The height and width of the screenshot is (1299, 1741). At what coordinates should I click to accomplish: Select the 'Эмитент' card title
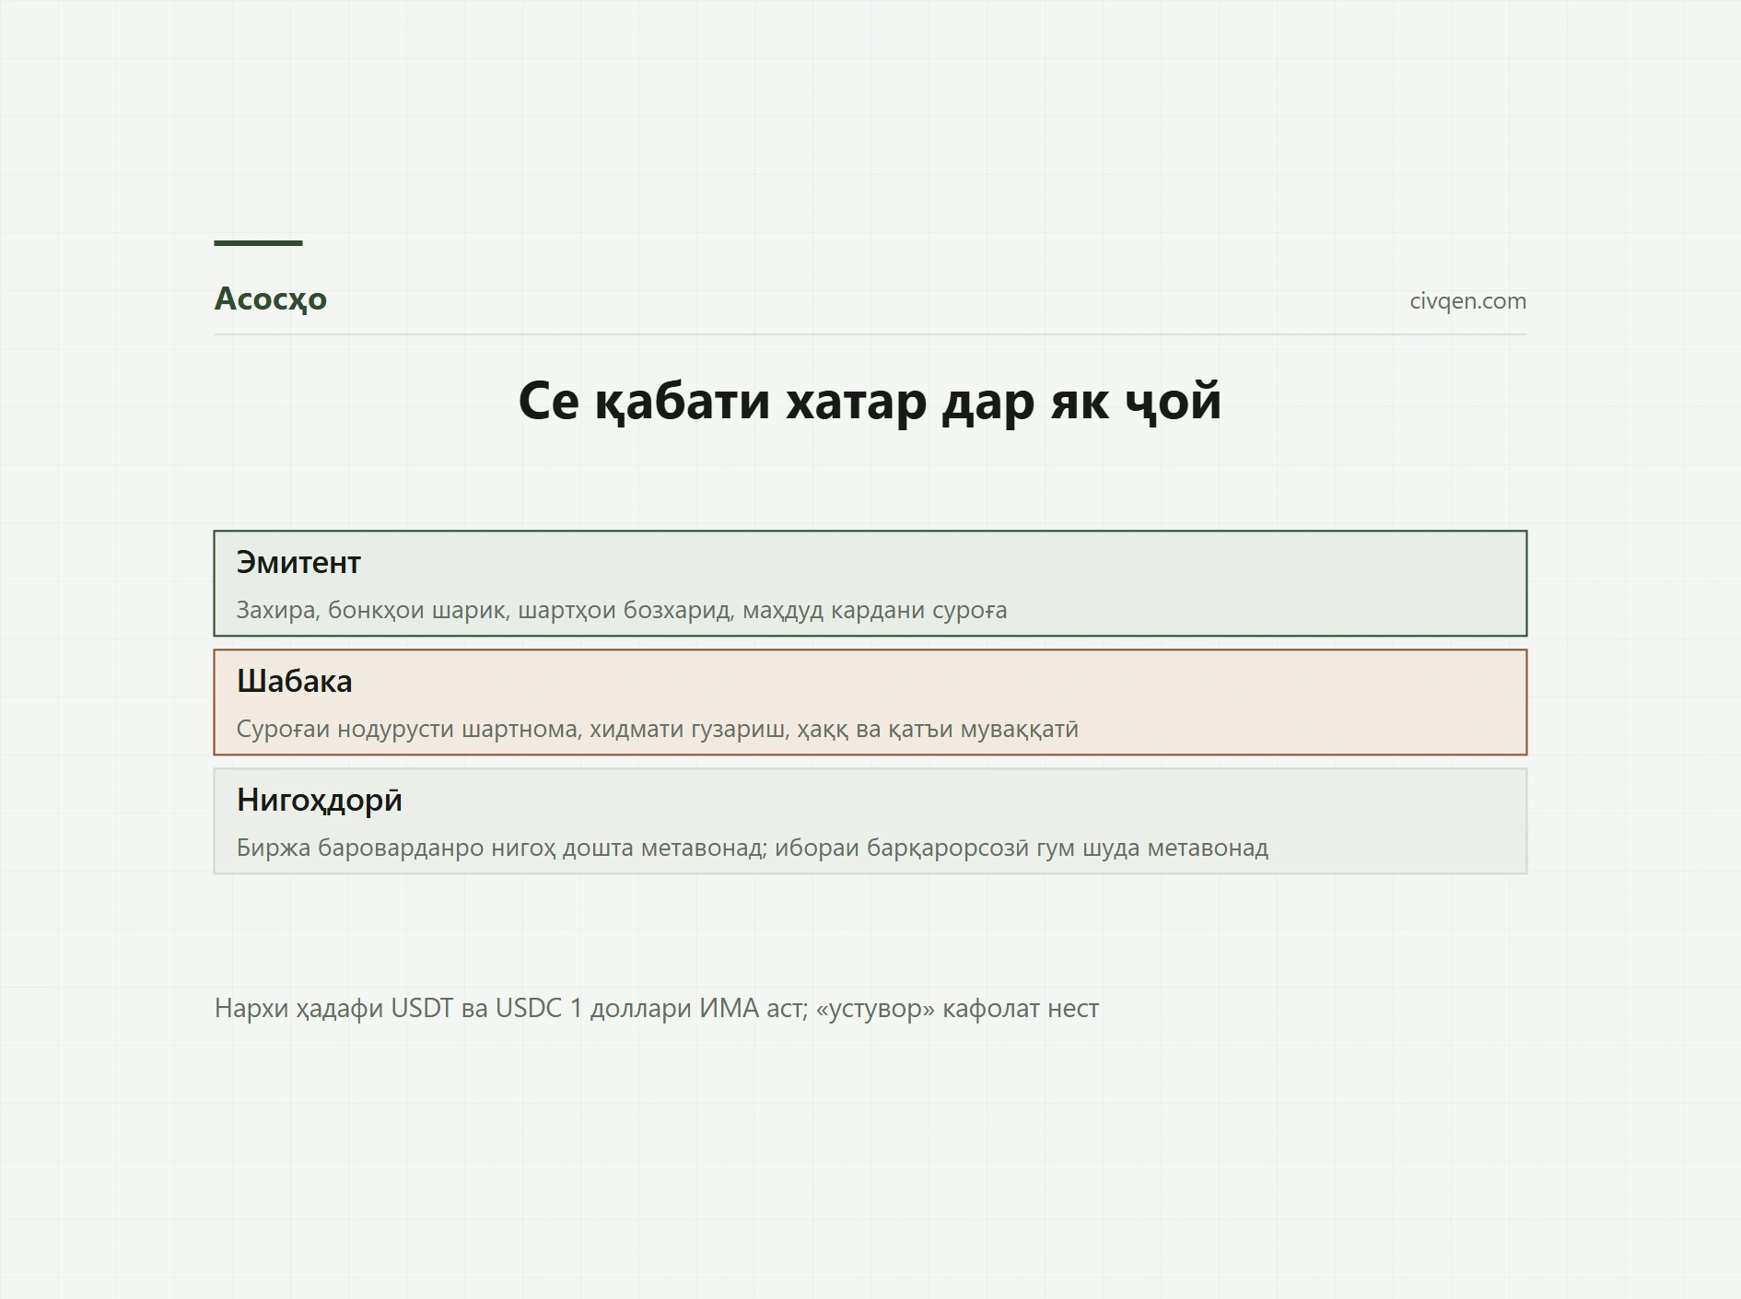(298, 562)
